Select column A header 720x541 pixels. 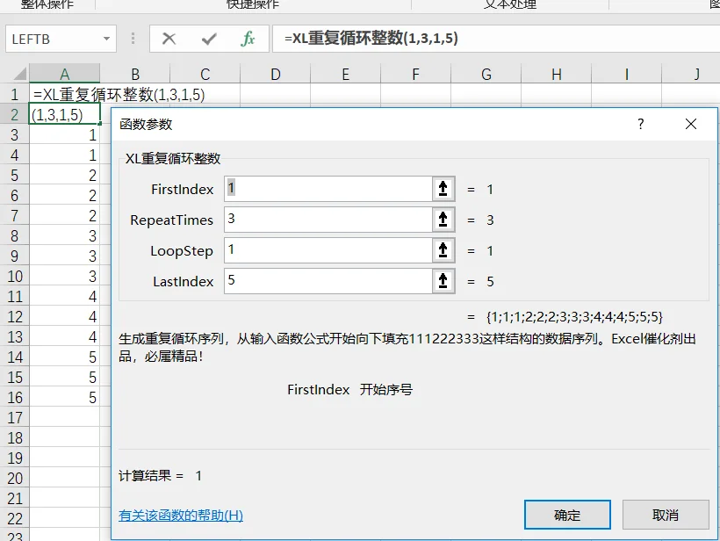tap(65, 74)
